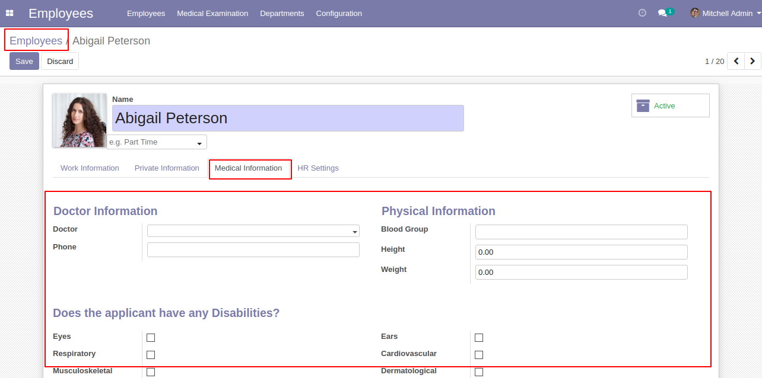Click the Active archive box icon
The height and width of the screenshot is (378, 762).
(643, 105)
